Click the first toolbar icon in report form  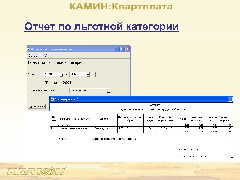point(30,55)
